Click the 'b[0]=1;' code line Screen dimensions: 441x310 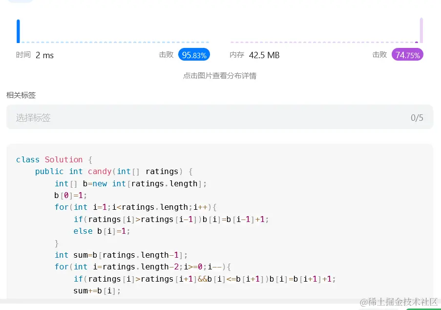tap(71, 196)
